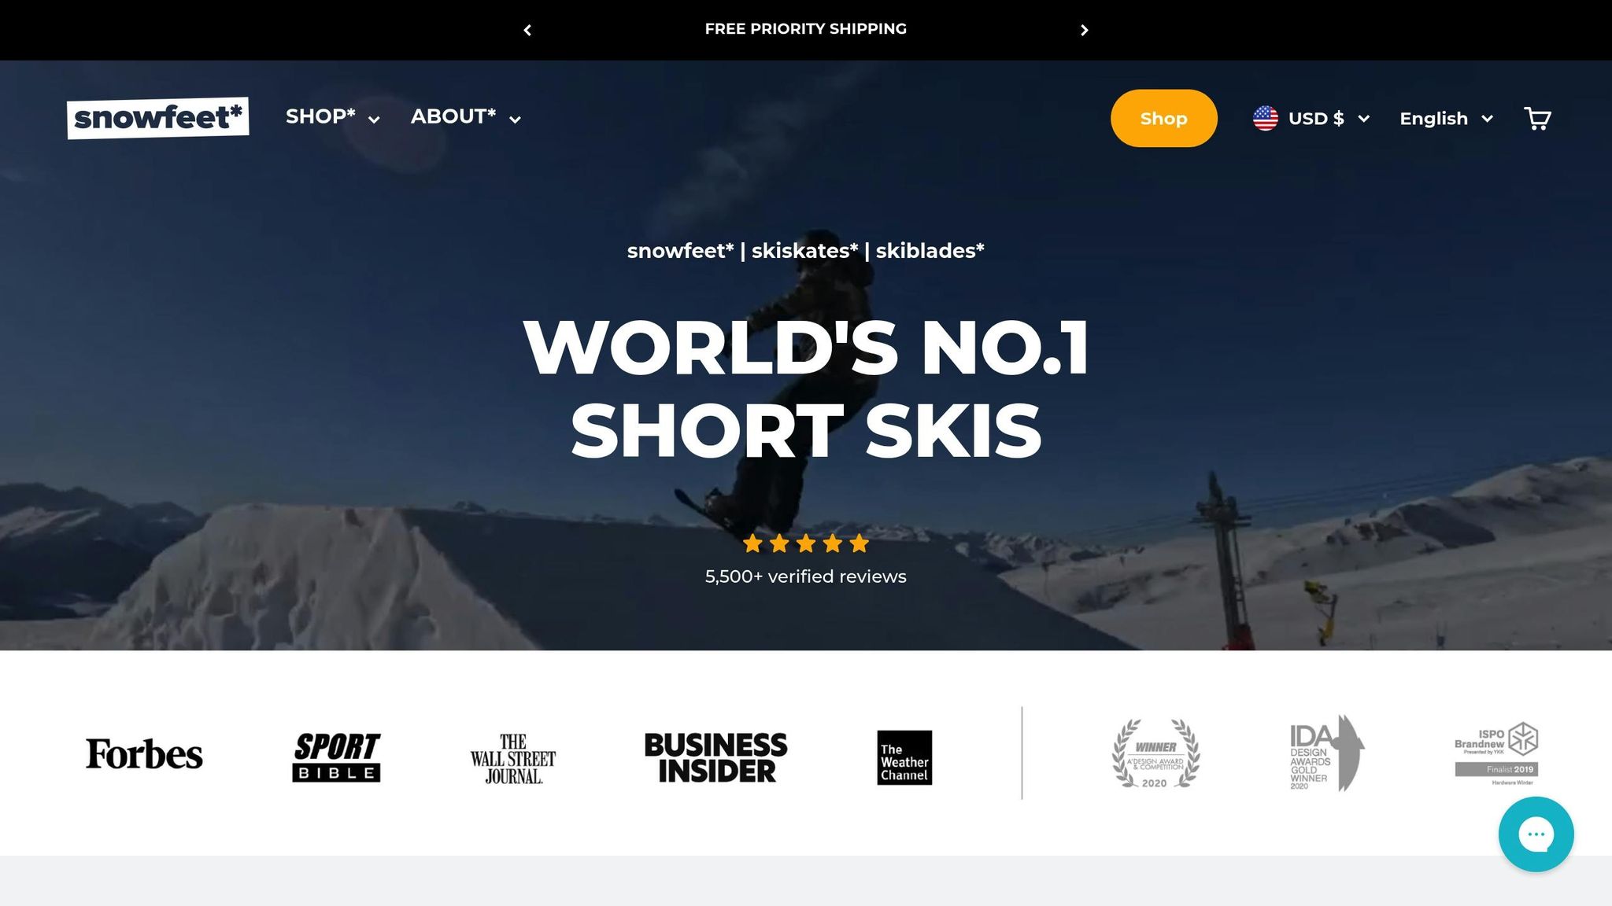Open the shopping cart icon

(1537, 119)
